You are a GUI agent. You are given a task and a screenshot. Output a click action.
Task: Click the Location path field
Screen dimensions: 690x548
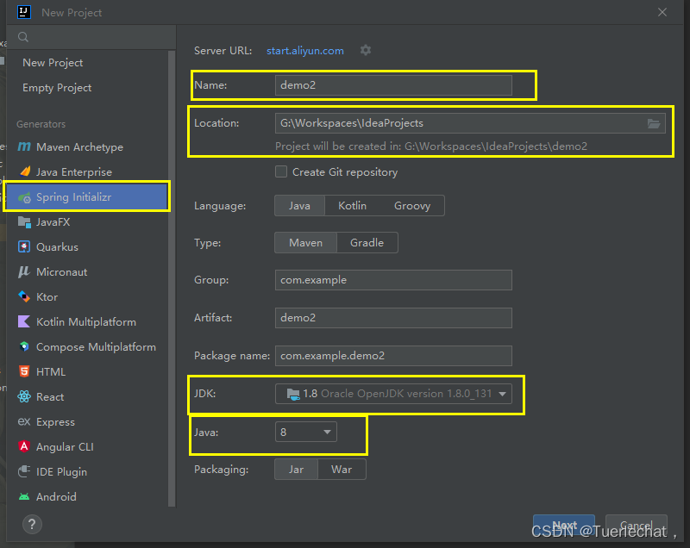pos(470,123)
